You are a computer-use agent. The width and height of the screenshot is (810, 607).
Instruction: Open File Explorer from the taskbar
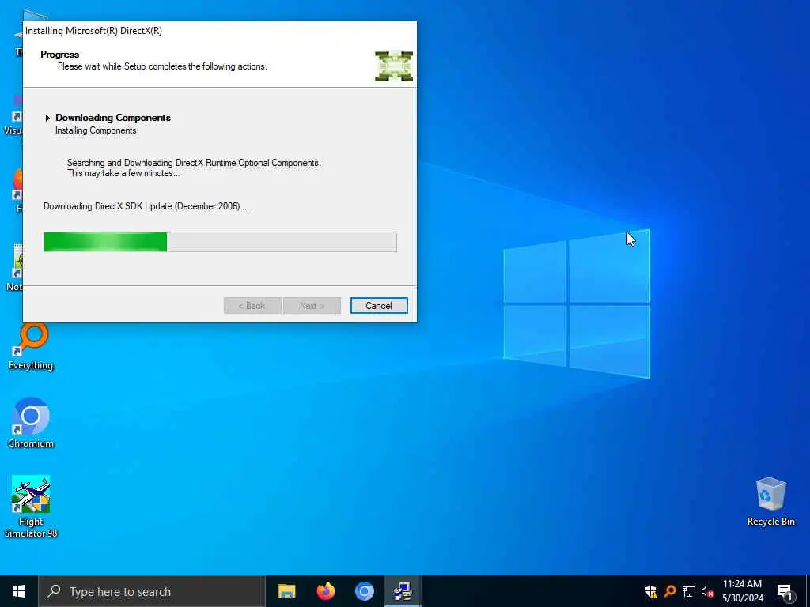click(x=286, y=591)
